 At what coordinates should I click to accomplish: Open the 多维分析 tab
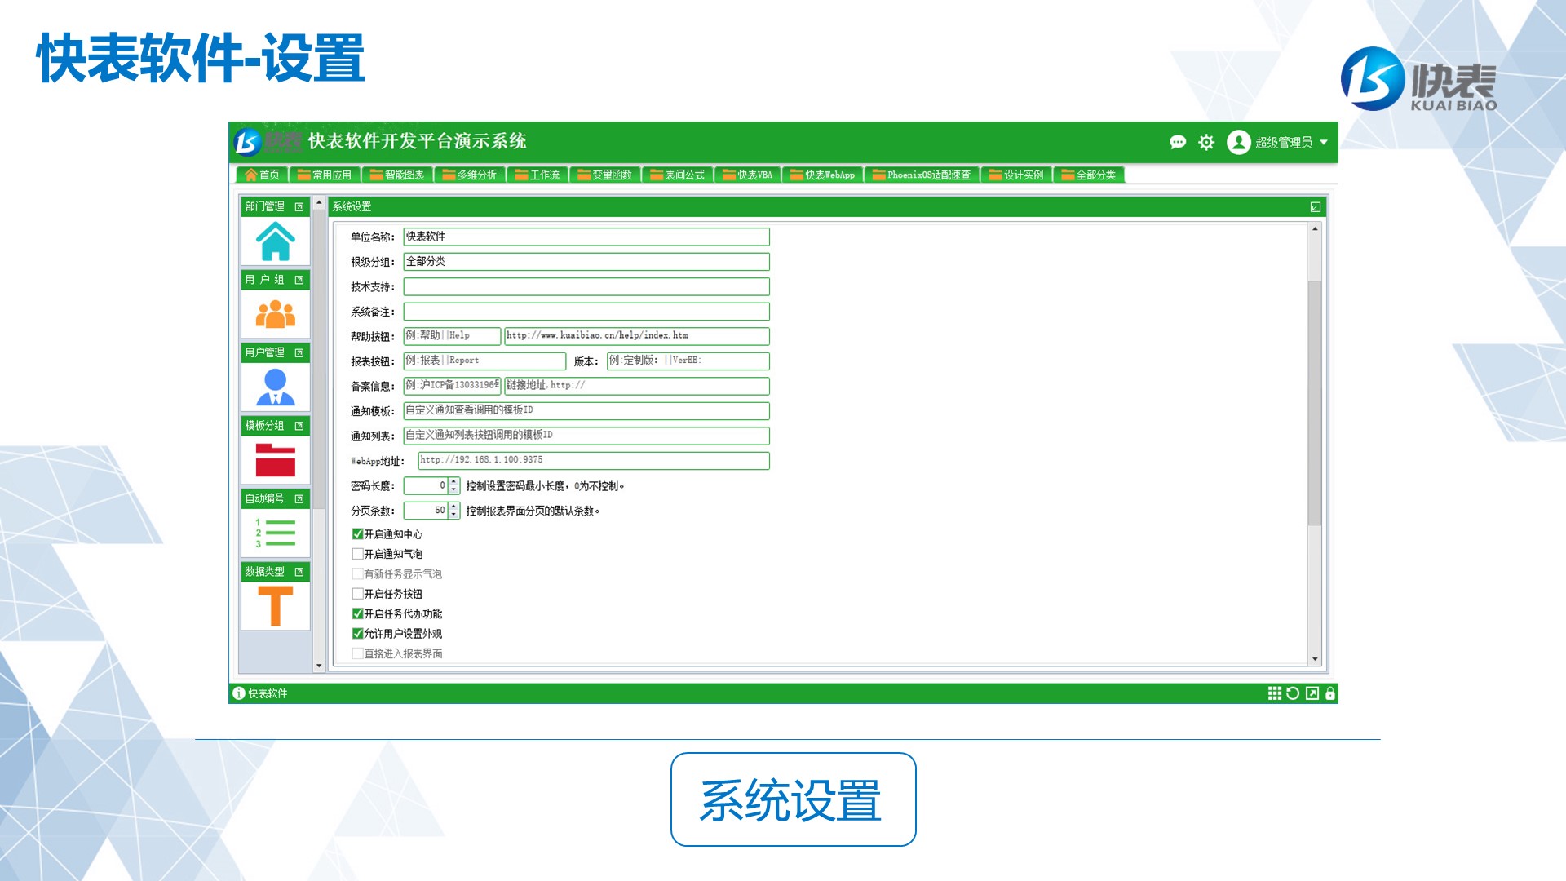469,175
